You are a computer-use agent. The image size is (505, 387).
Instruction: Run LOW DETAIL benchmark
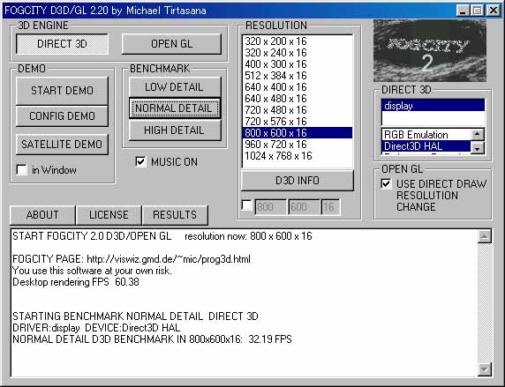point(174,87)
